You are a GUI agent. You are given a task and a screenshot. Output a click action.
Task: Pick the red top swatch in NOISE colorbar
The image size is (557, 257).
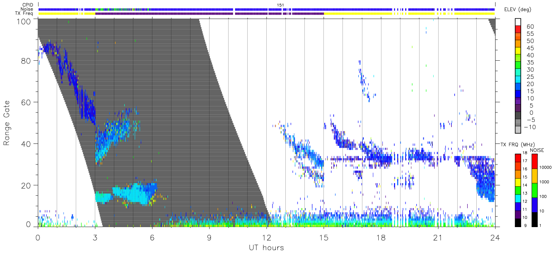tap(534, 161)
